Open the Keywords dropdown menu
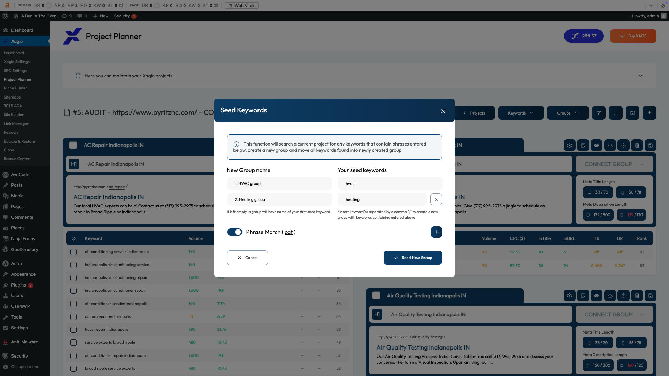 (521, 113)
